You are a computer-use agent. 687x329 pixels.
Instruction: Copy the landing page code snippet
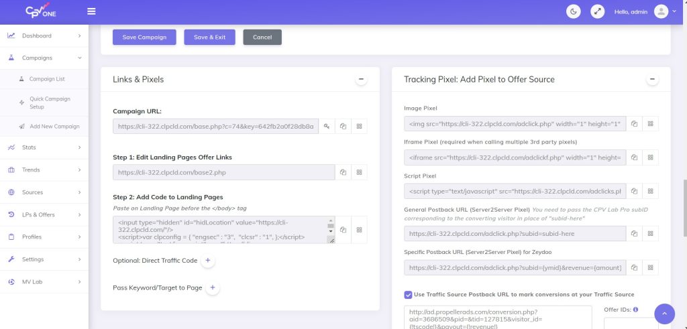(x=343, y=230)
